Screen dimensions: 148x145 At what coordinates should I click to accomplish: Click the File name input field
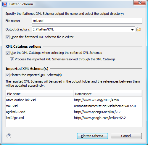(x=87, y=21)
